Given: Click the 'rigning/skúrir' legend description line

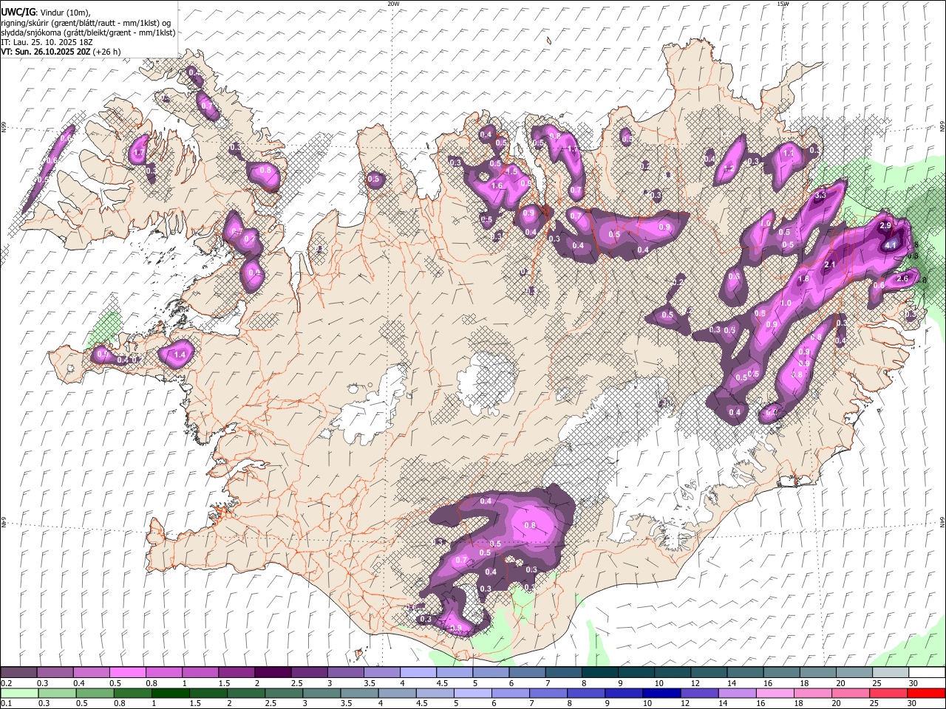Looking at the screenshot, I should click(x=86, y=23).
